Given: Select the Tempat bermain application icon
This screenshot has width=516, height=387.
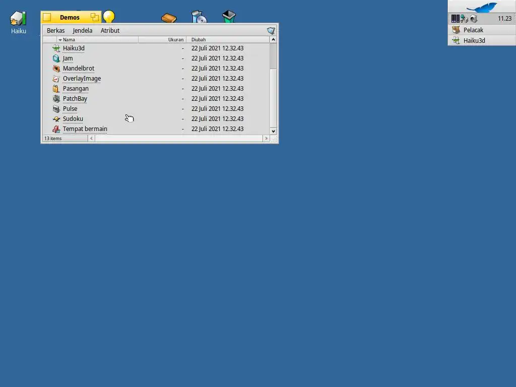Looking at the screenshot, I should tap(56, 129).
